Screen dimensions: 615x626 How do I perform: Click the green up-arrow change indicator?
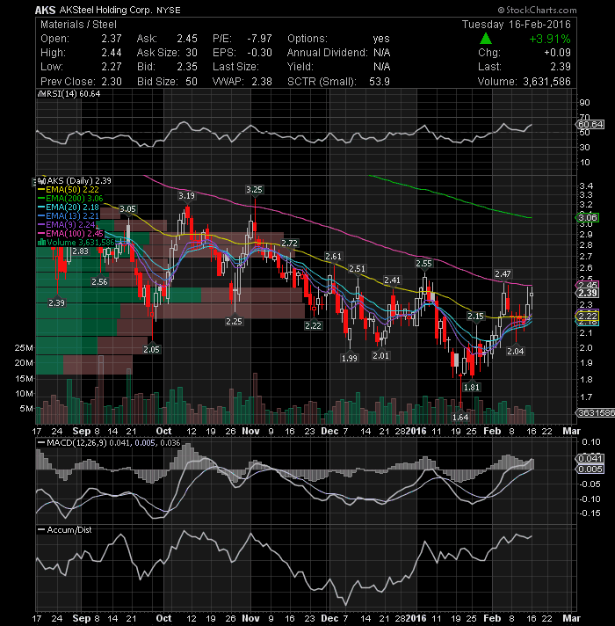[x=485, y=39]
